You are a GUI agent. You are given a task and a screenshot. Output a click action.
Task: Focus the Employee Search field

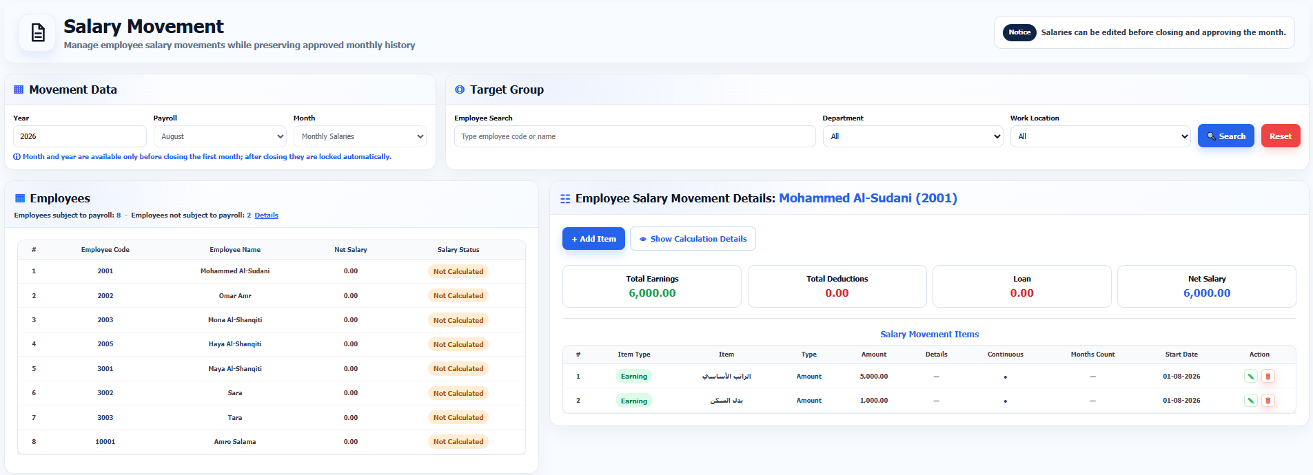pos(635,136)
